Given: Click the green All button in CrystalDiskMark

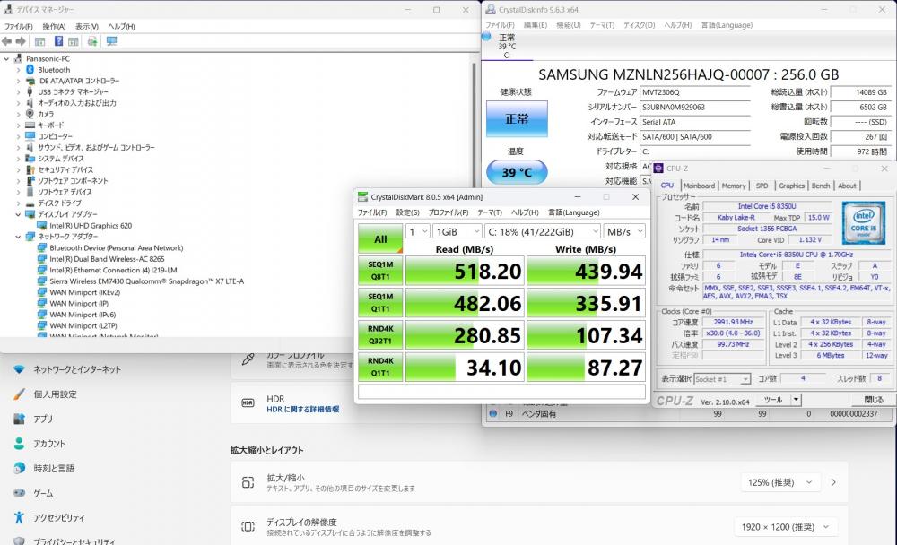Looking at the screenshot, I should tap(380, 238).
